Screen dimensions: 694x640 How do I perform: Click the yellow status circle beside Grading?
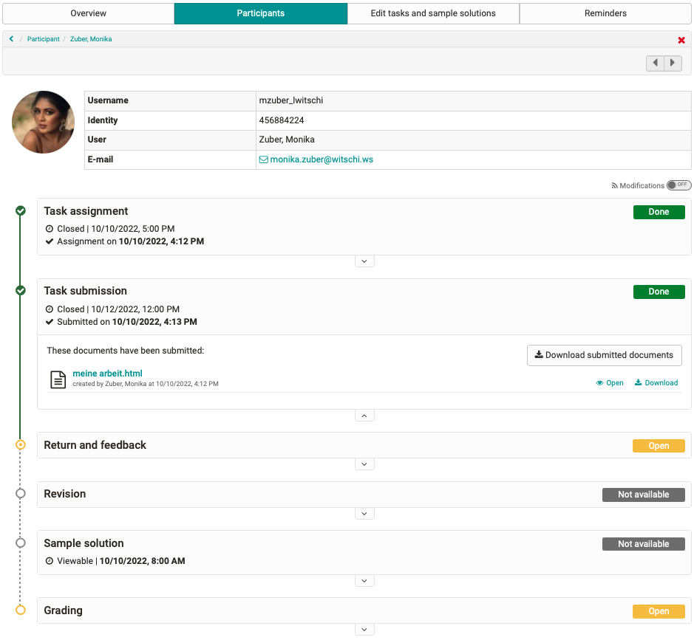pos(21,610)
